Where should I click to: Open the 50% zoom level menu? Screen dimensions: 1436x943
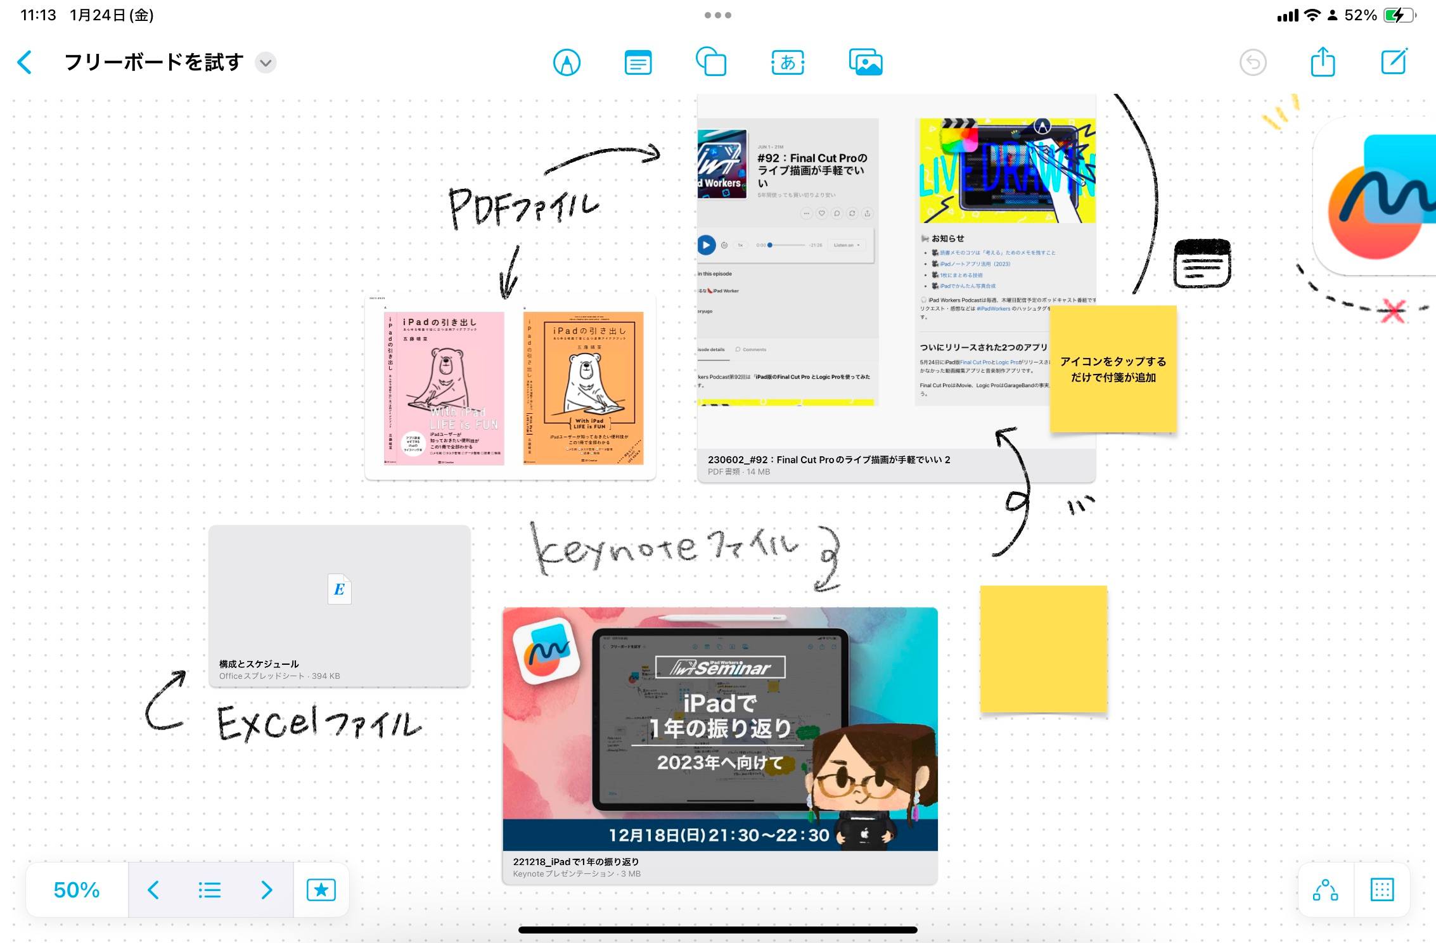[x=77, y=890]
